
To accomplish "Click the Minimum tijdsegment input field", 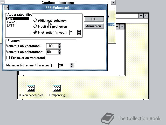I will (64, 65).
